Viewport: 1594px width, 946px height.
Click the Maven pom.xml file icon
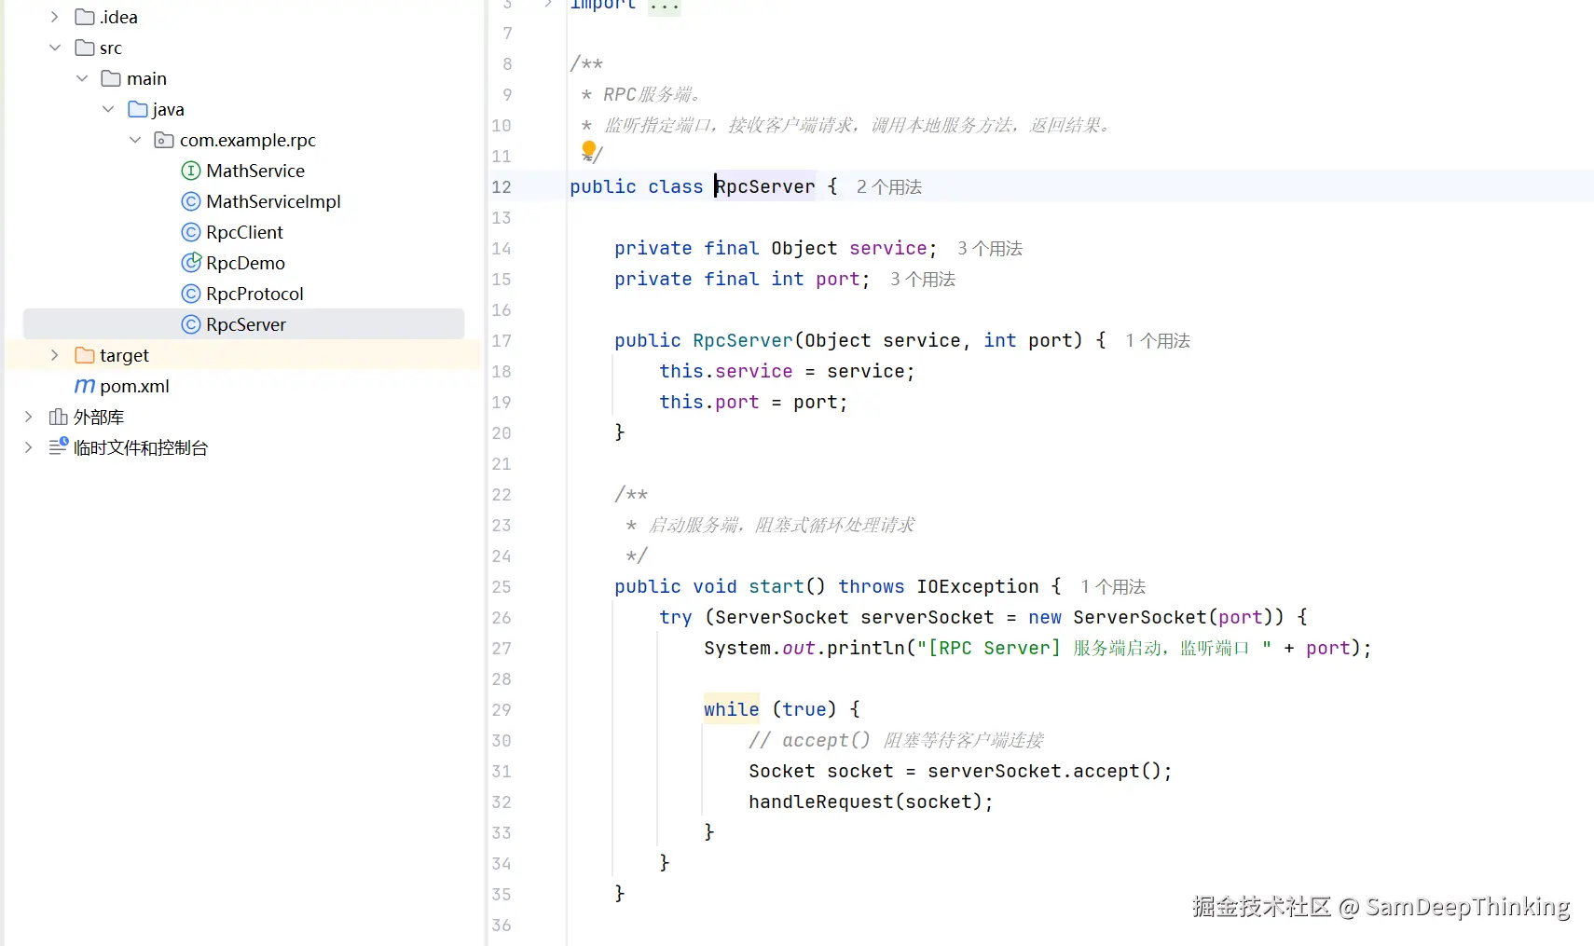pos(85,386)
